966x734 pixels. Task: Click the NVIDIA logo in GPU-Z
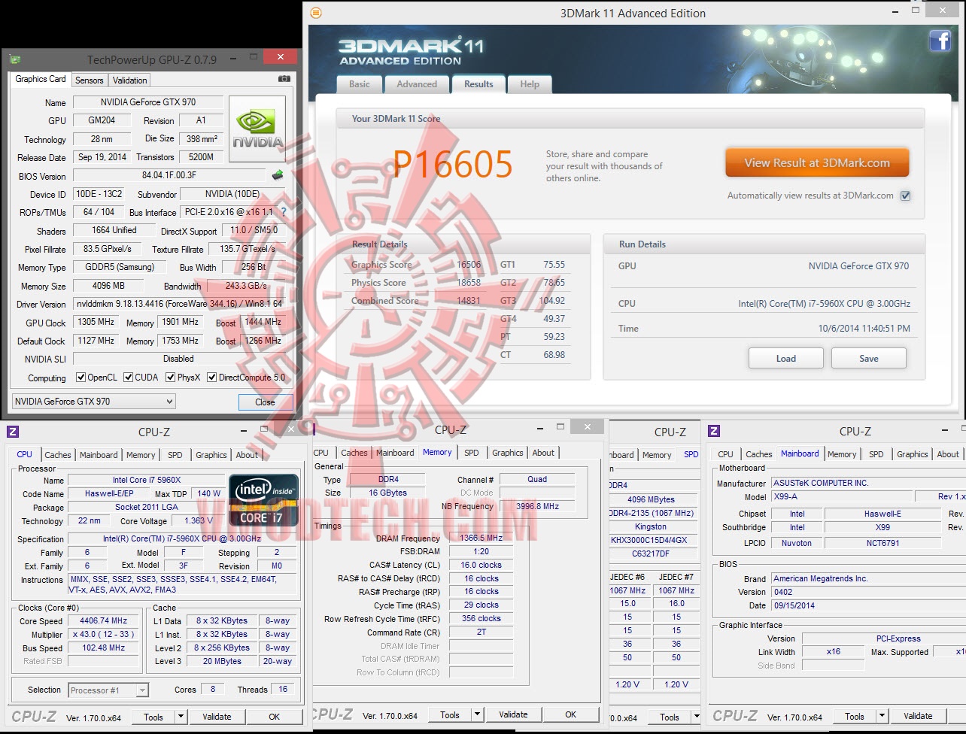(x=257, y=129)
